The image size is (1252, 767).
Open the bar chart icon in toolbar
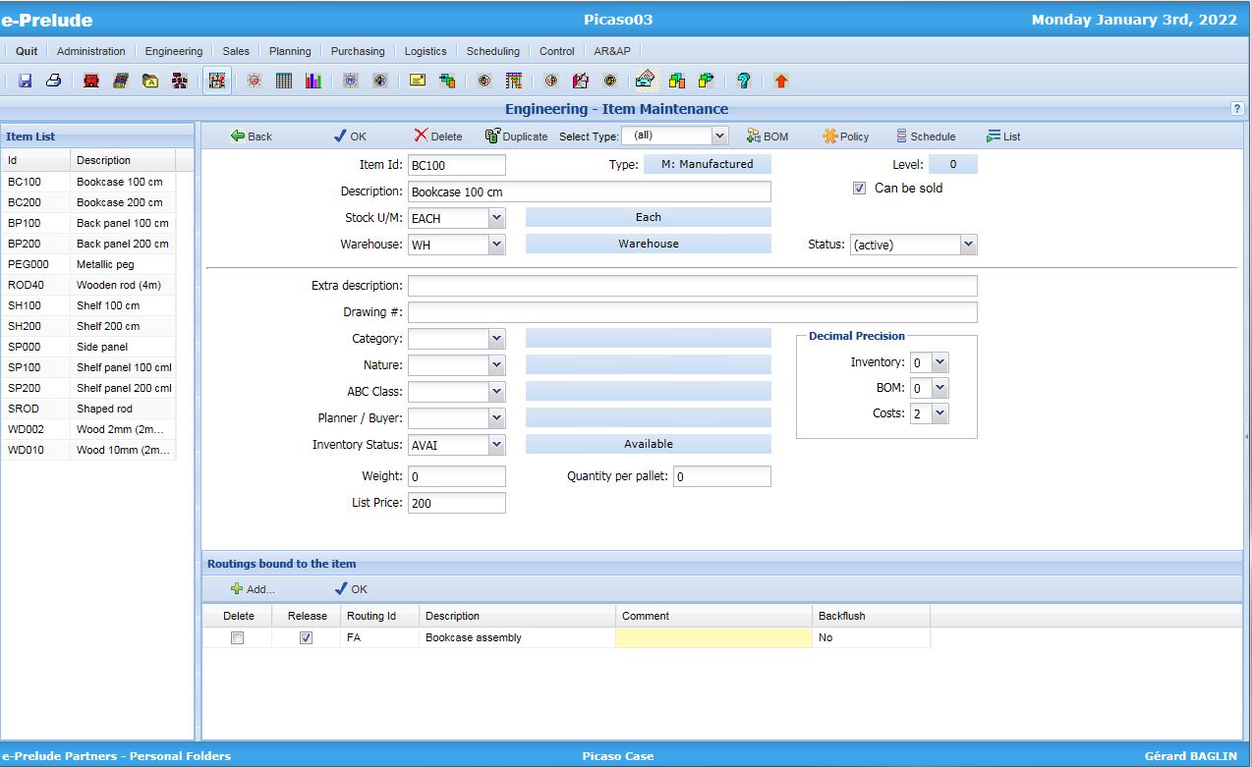click(x=313, y=82)
